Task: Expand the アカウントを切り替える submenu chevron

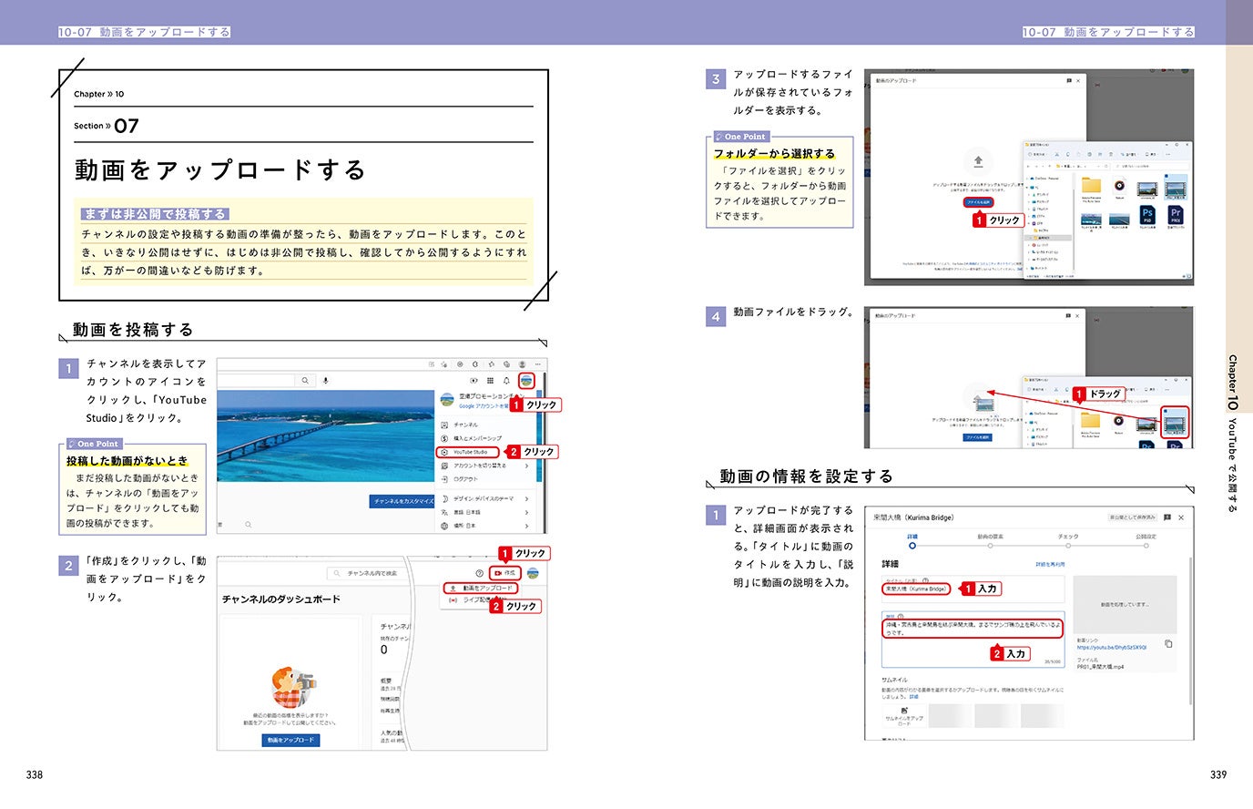Action: pos(526,465)
